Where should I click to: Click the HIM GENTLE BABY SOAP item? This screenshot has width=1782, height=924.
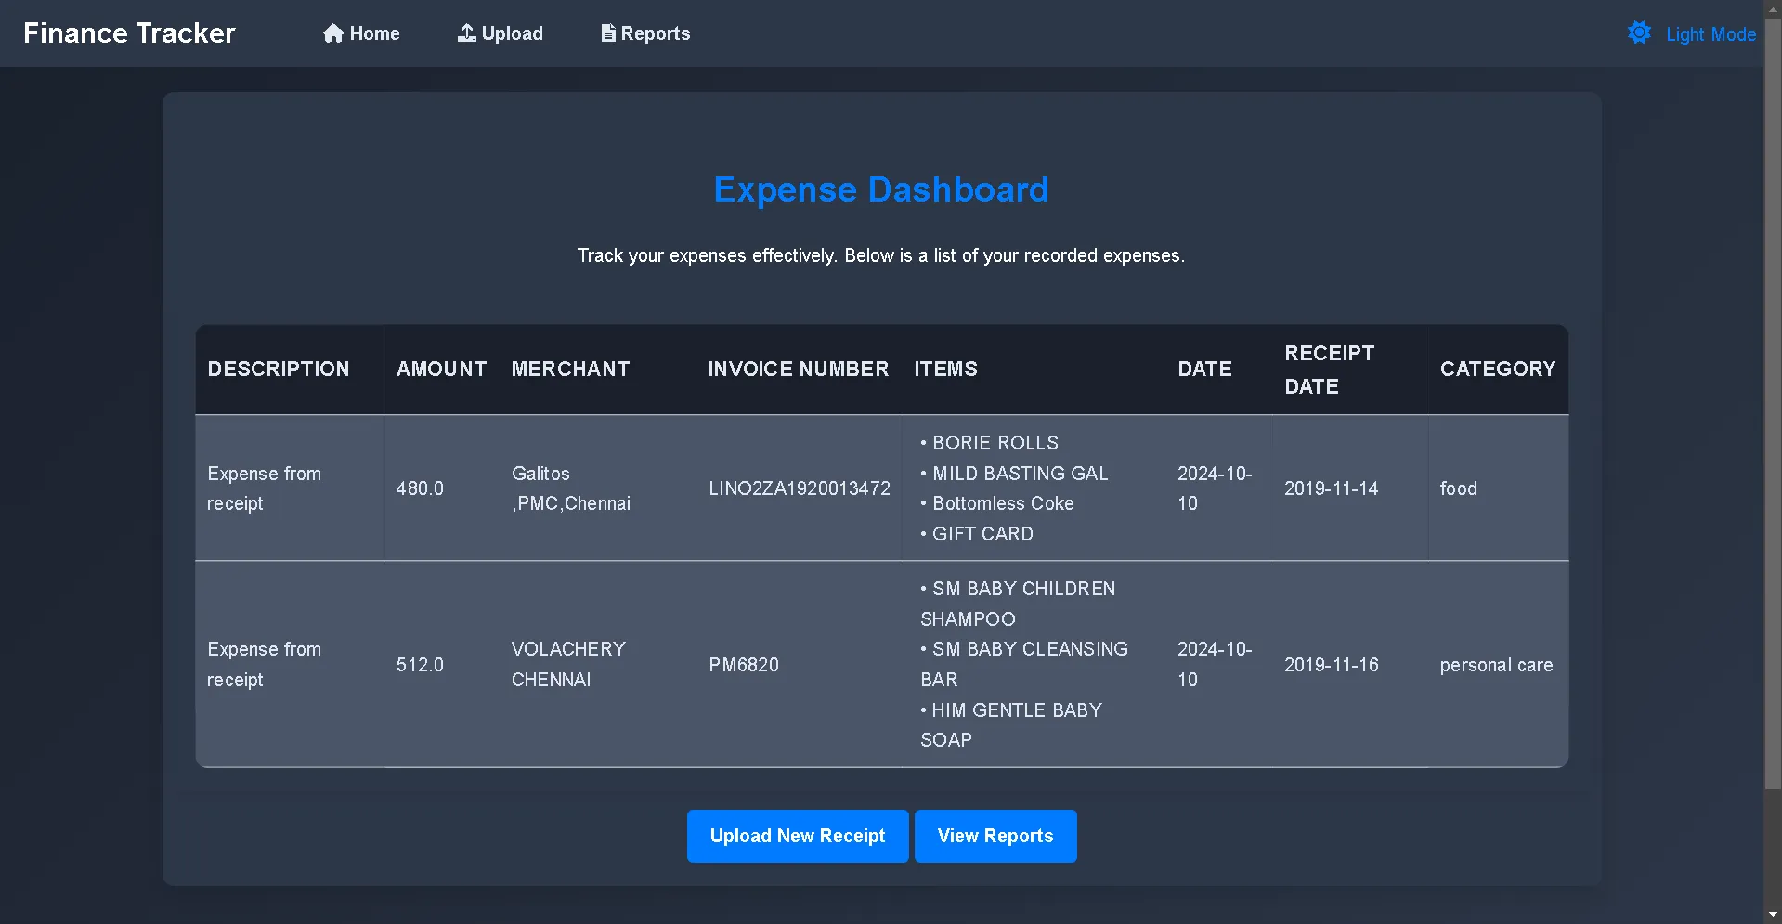1011,725
